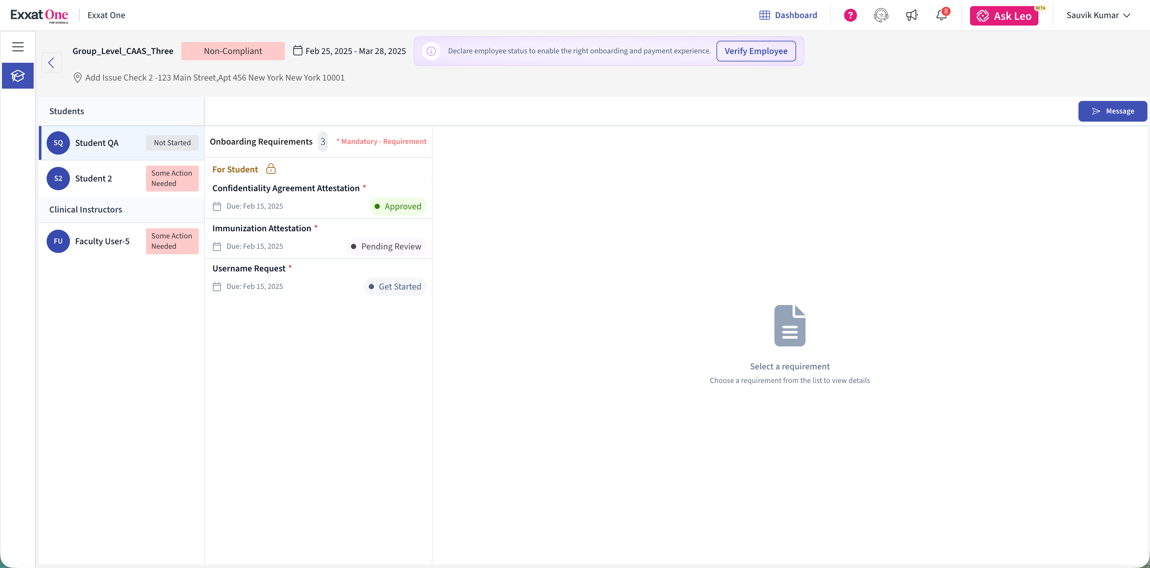Open Confidentiality Agreement Attestation requirement
Image resolution: width=1150 pixels, height=568 pixels.
(286, 188)
